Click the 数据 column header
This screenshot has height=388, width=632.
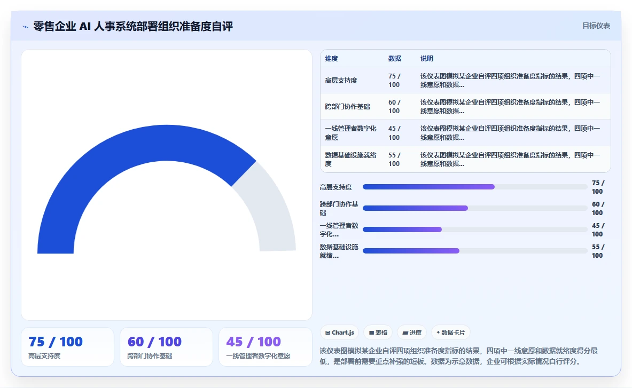click(x=395, y=58)
